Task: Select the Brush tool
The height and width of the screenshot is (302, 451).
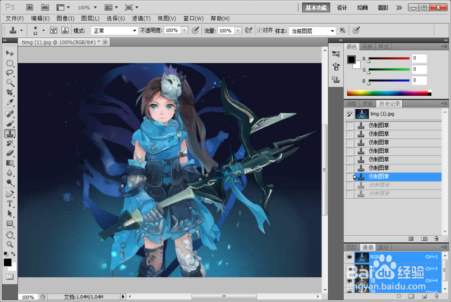Action: (x=10, y=124)
